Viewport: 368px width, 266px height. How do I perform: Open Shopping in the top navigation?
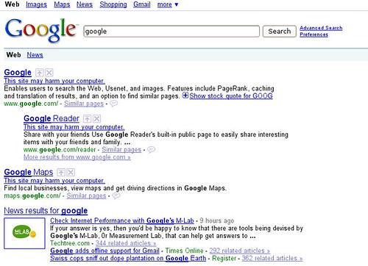(113, 4)
